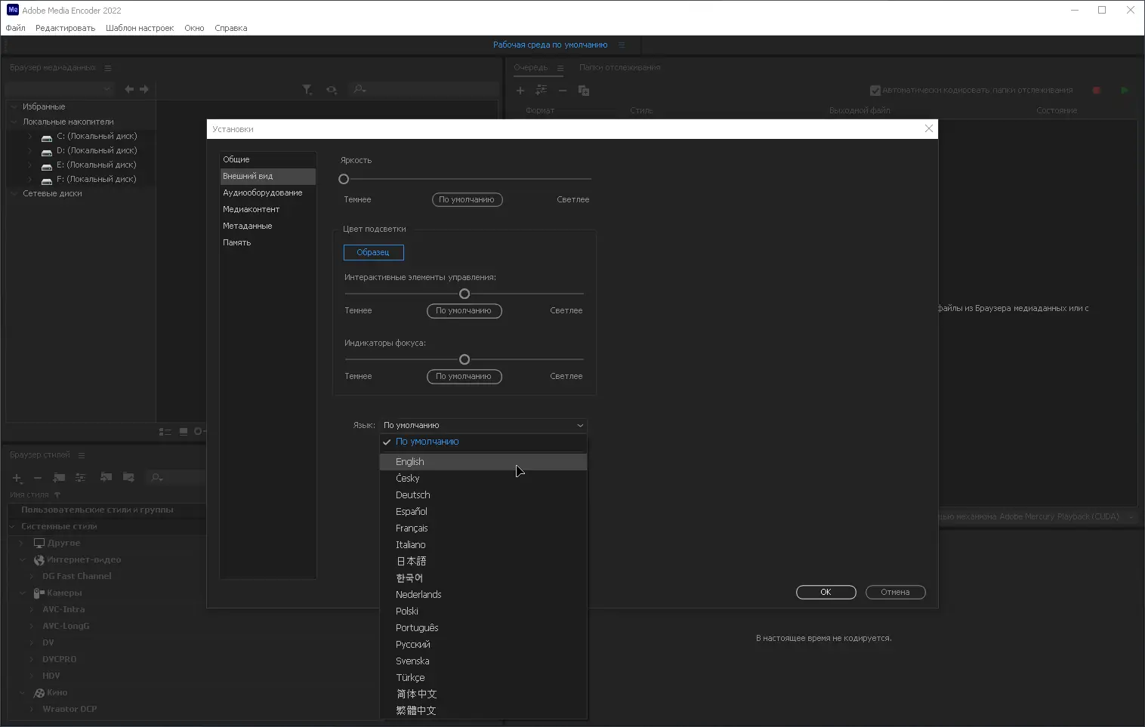This screenshot has width=1145, height=727.
Task: Click the minus Delete Preset icon
Action: pyautogui.click(x=38, y=478)
